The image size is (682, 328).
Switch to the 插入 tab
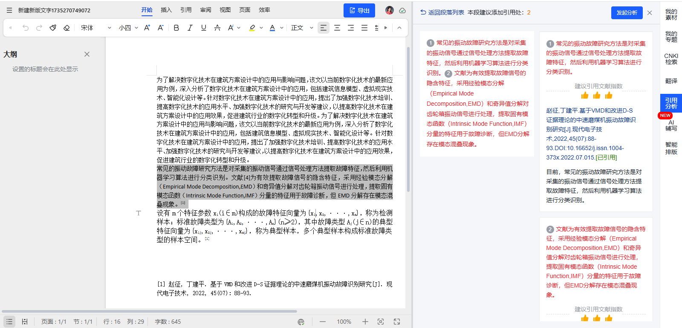(166, 10)
